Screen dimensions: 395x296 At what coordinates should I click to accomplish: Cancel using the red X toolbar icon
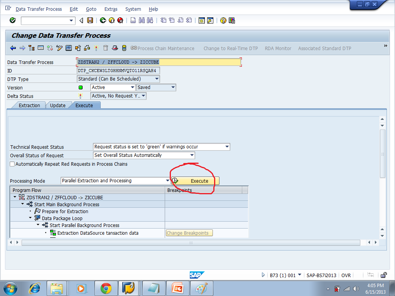pyautogui.click(x=120, y=20)
